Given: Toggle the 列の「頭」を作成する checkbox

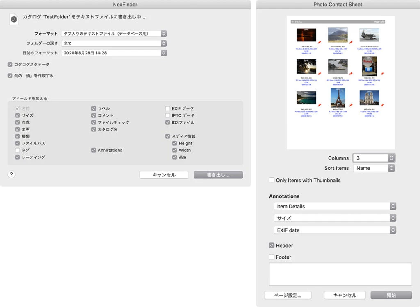Looking at the screenshot, I should click(x=10, y=76).
